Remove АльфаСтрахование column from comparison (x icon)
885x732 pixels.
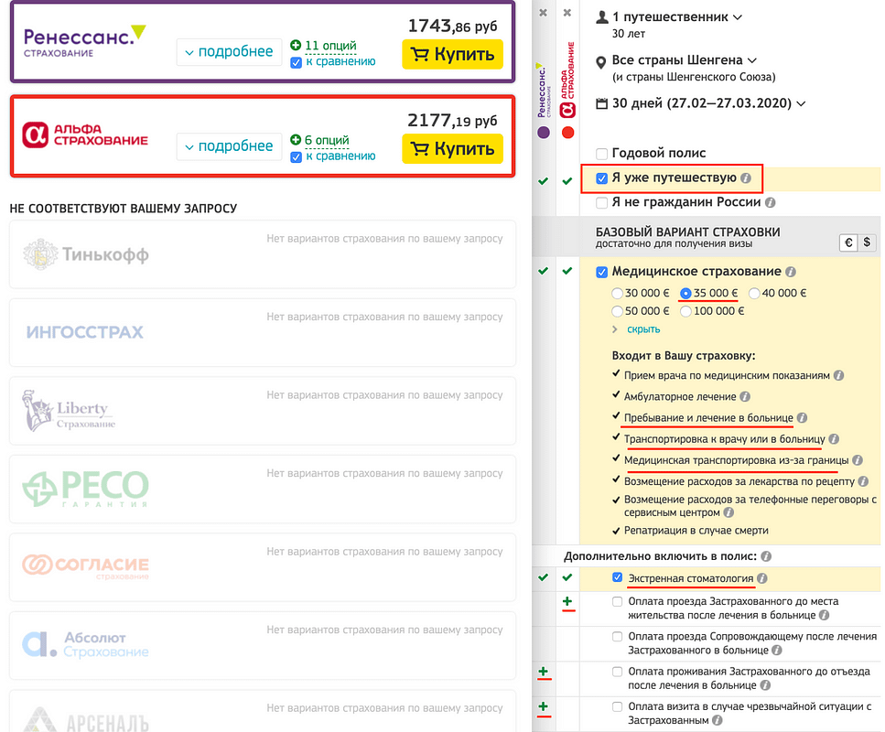pos(567,13)
